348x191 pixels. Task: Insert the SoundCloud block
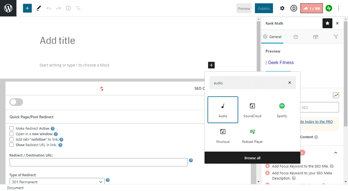(x=252, y=109)
